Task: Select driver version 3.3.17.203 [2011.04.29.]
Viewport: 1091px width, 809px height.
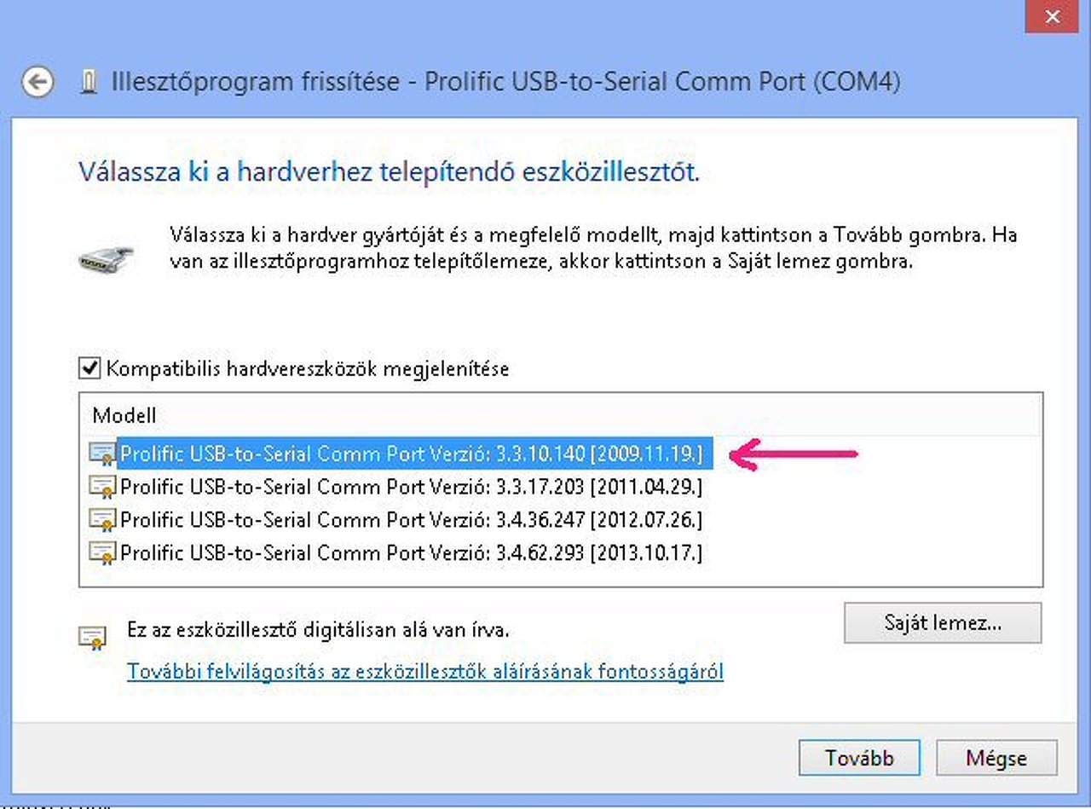Action: [x=412, y=487]
